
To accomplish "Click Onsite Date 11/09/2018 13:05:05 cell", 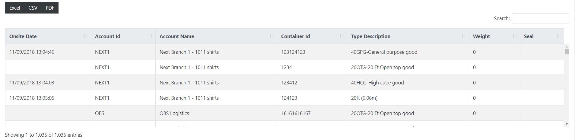I will pyautogui.click(x=48, y=98).
